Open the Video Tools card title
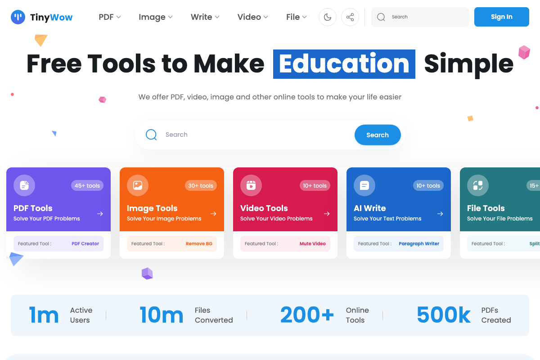This screenshot has height=360, width=540. (264, 208)
